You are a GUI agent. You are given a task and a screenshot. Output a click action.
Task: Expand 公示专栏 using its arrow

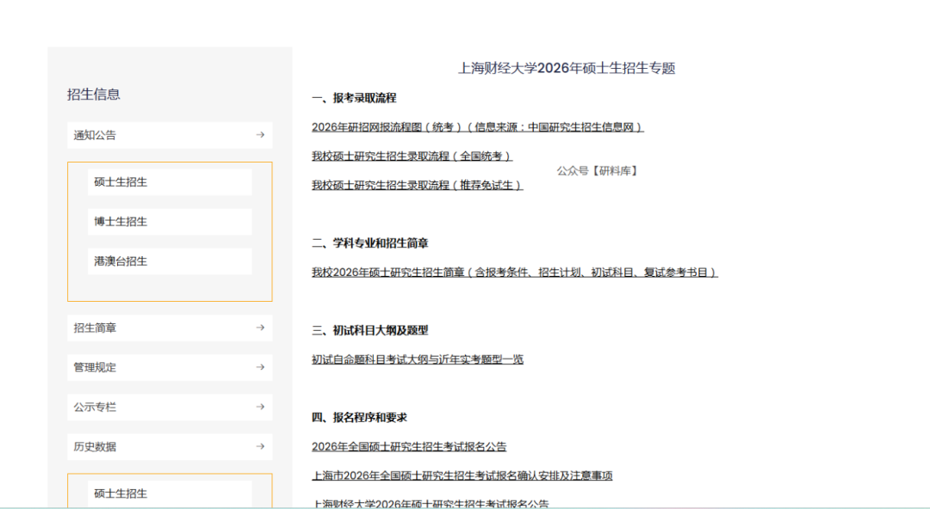[259, 407]
